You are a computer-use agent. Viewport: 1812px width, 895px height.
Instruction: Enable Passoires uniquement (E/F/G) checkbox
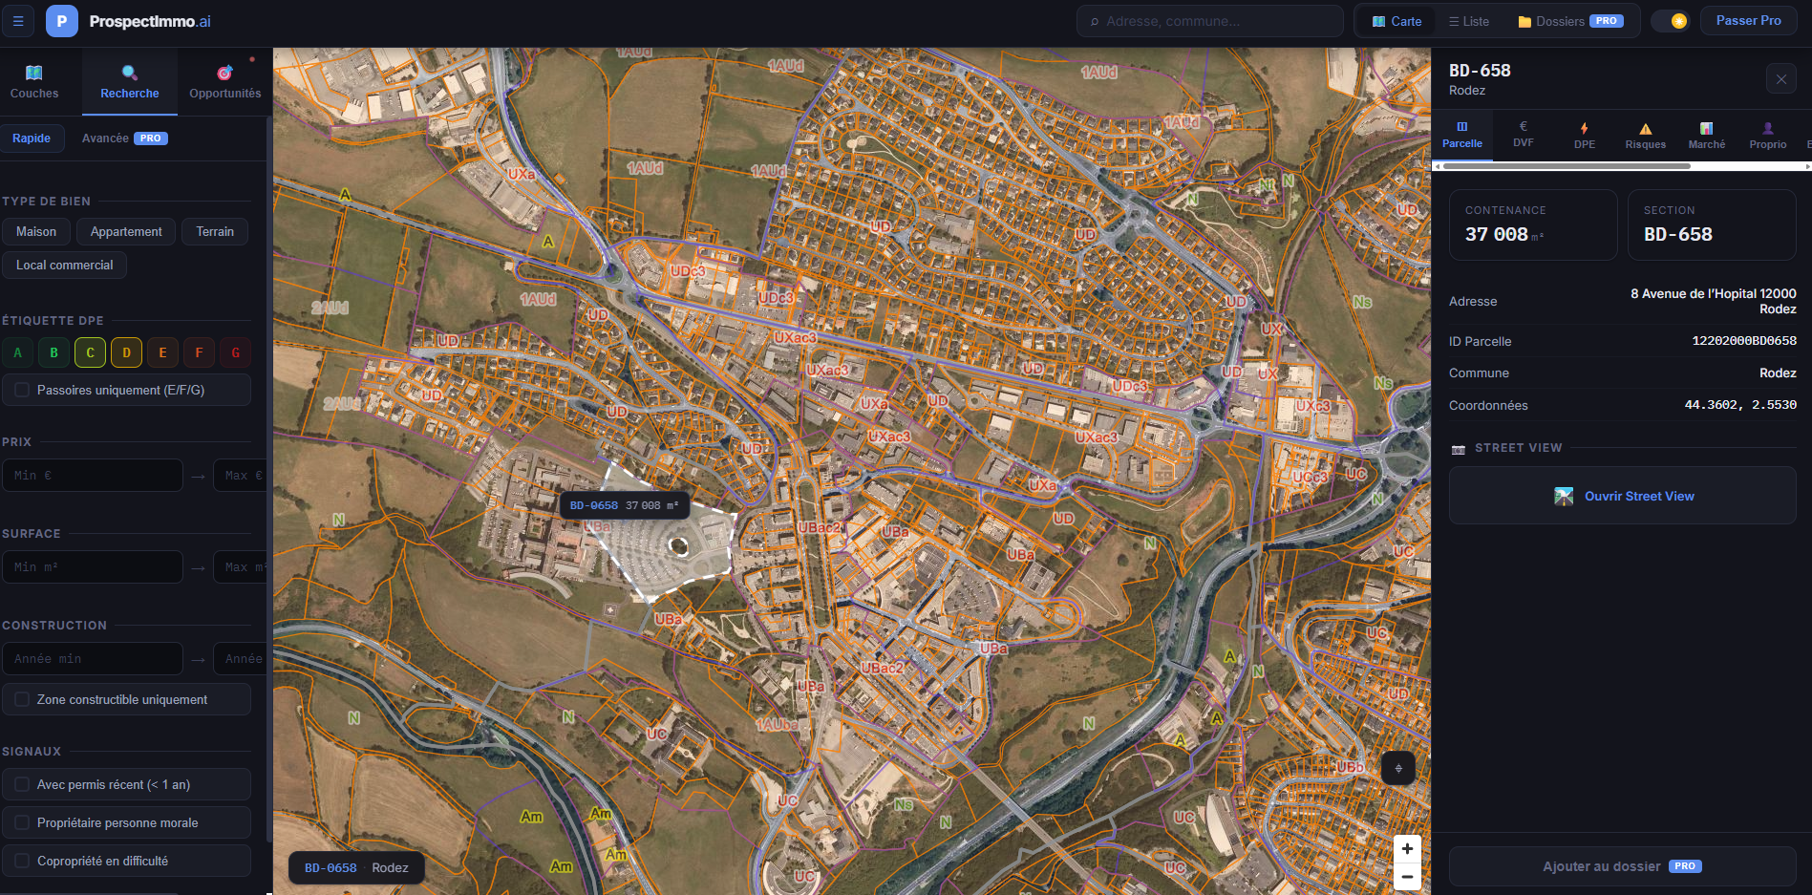23,390
